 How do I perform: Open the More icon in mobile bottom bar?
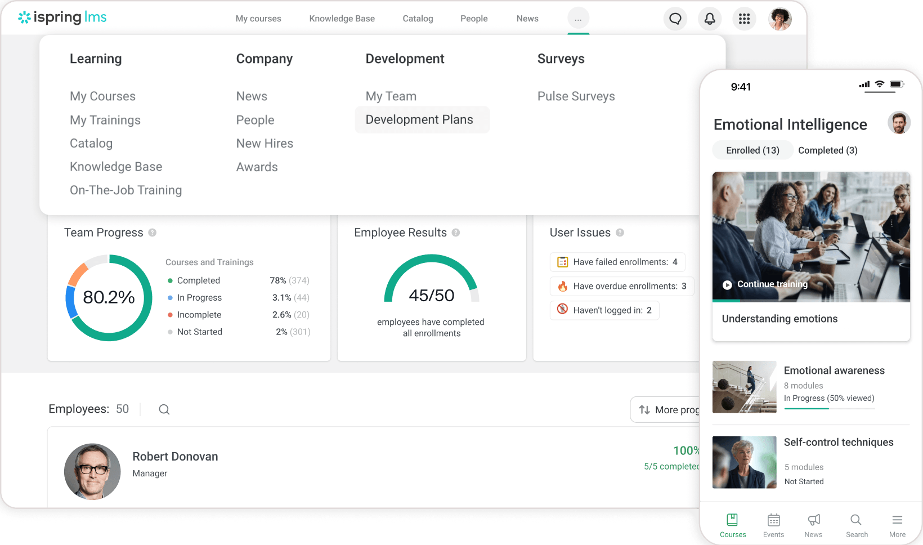(x=897, y=520)
